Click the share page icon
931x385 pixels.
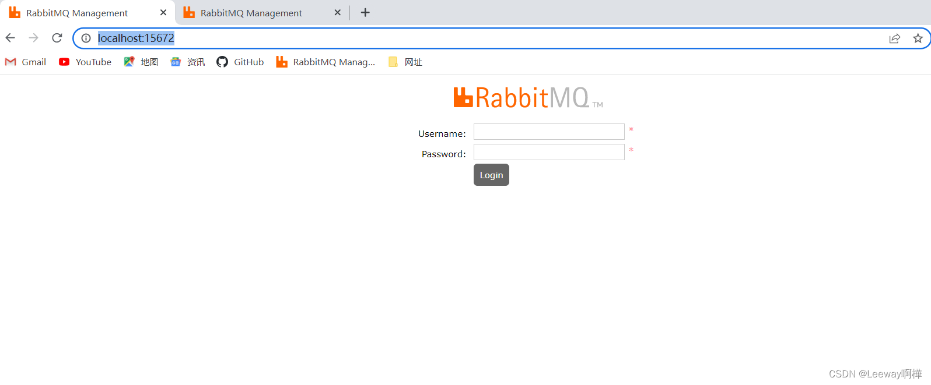pyautogui.click(x=895, y=38)
